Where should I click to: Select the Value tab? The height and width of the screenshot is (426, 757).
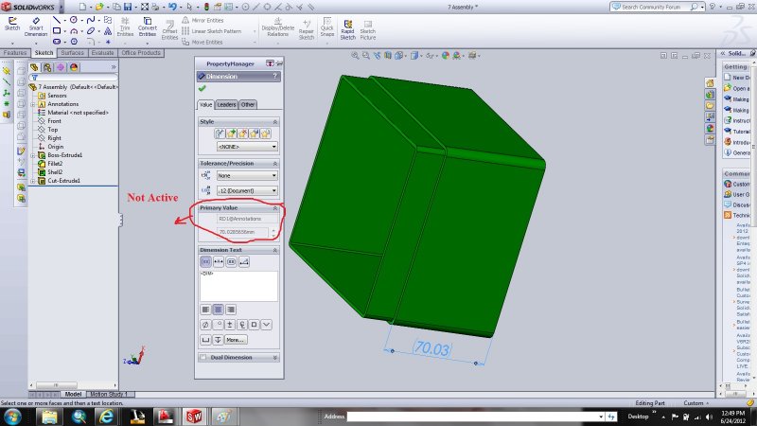(205, 104)
